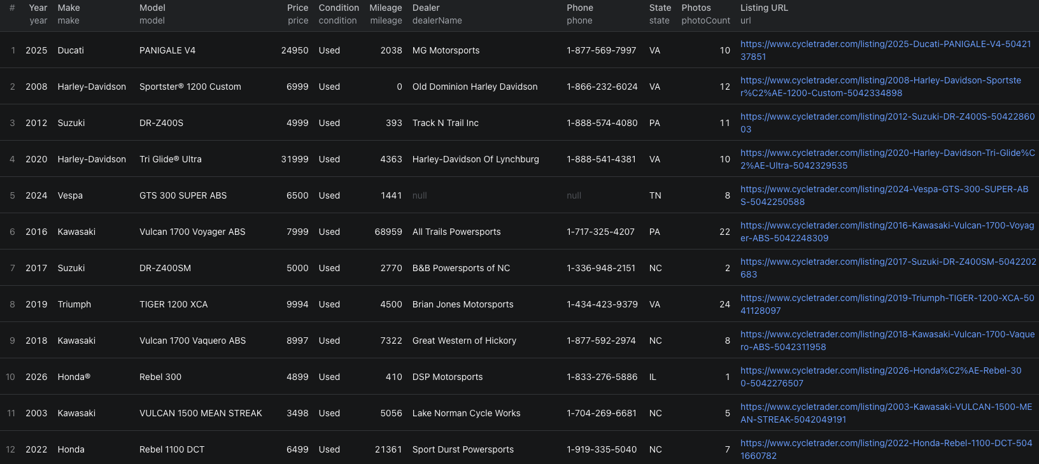Visit the 2024 Vespa GTS 300 listing URL

(x=884, y=195)
